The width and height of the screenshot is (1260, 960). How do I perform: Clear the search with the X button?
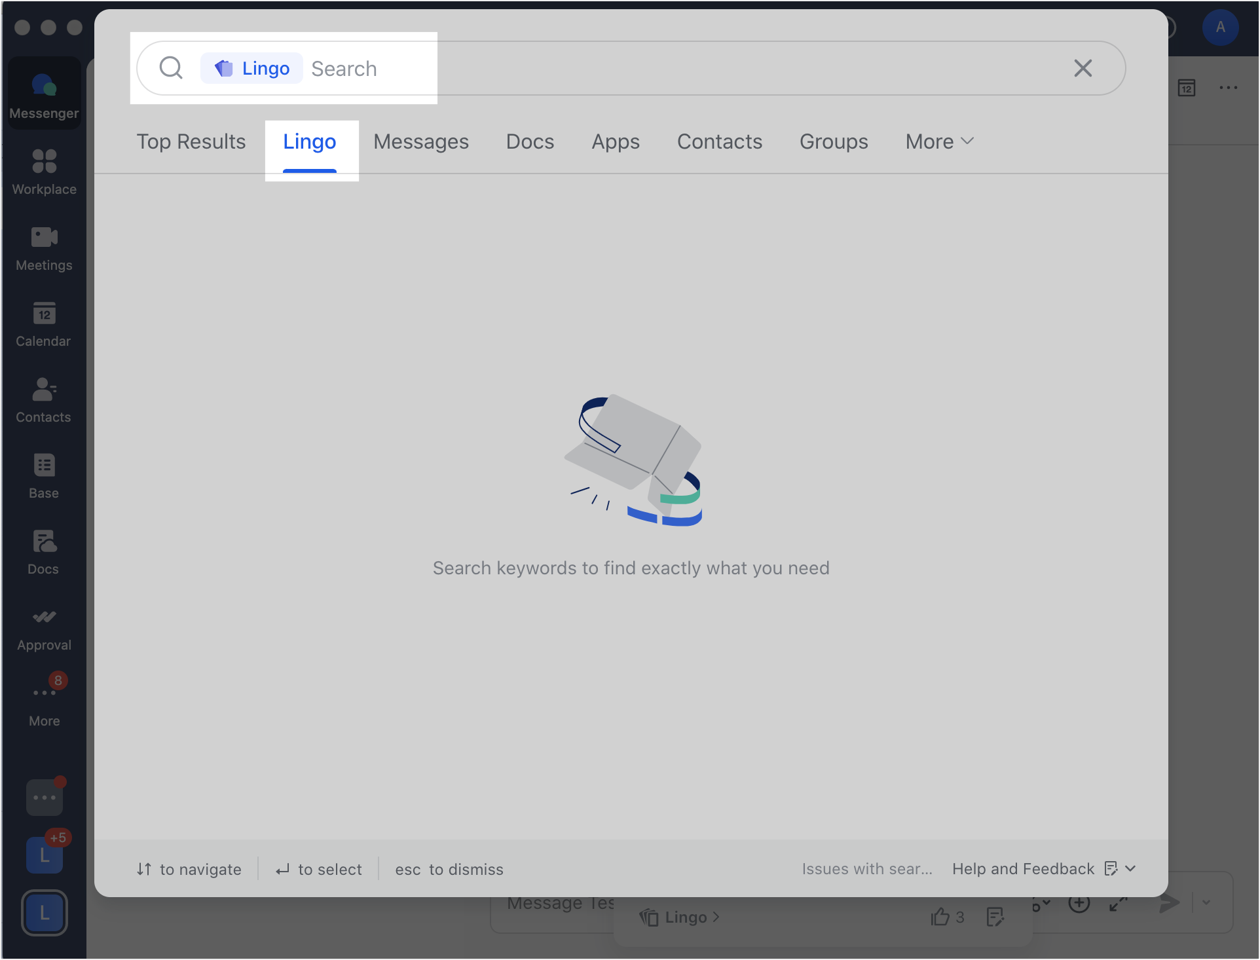[x=1083, y=68]
